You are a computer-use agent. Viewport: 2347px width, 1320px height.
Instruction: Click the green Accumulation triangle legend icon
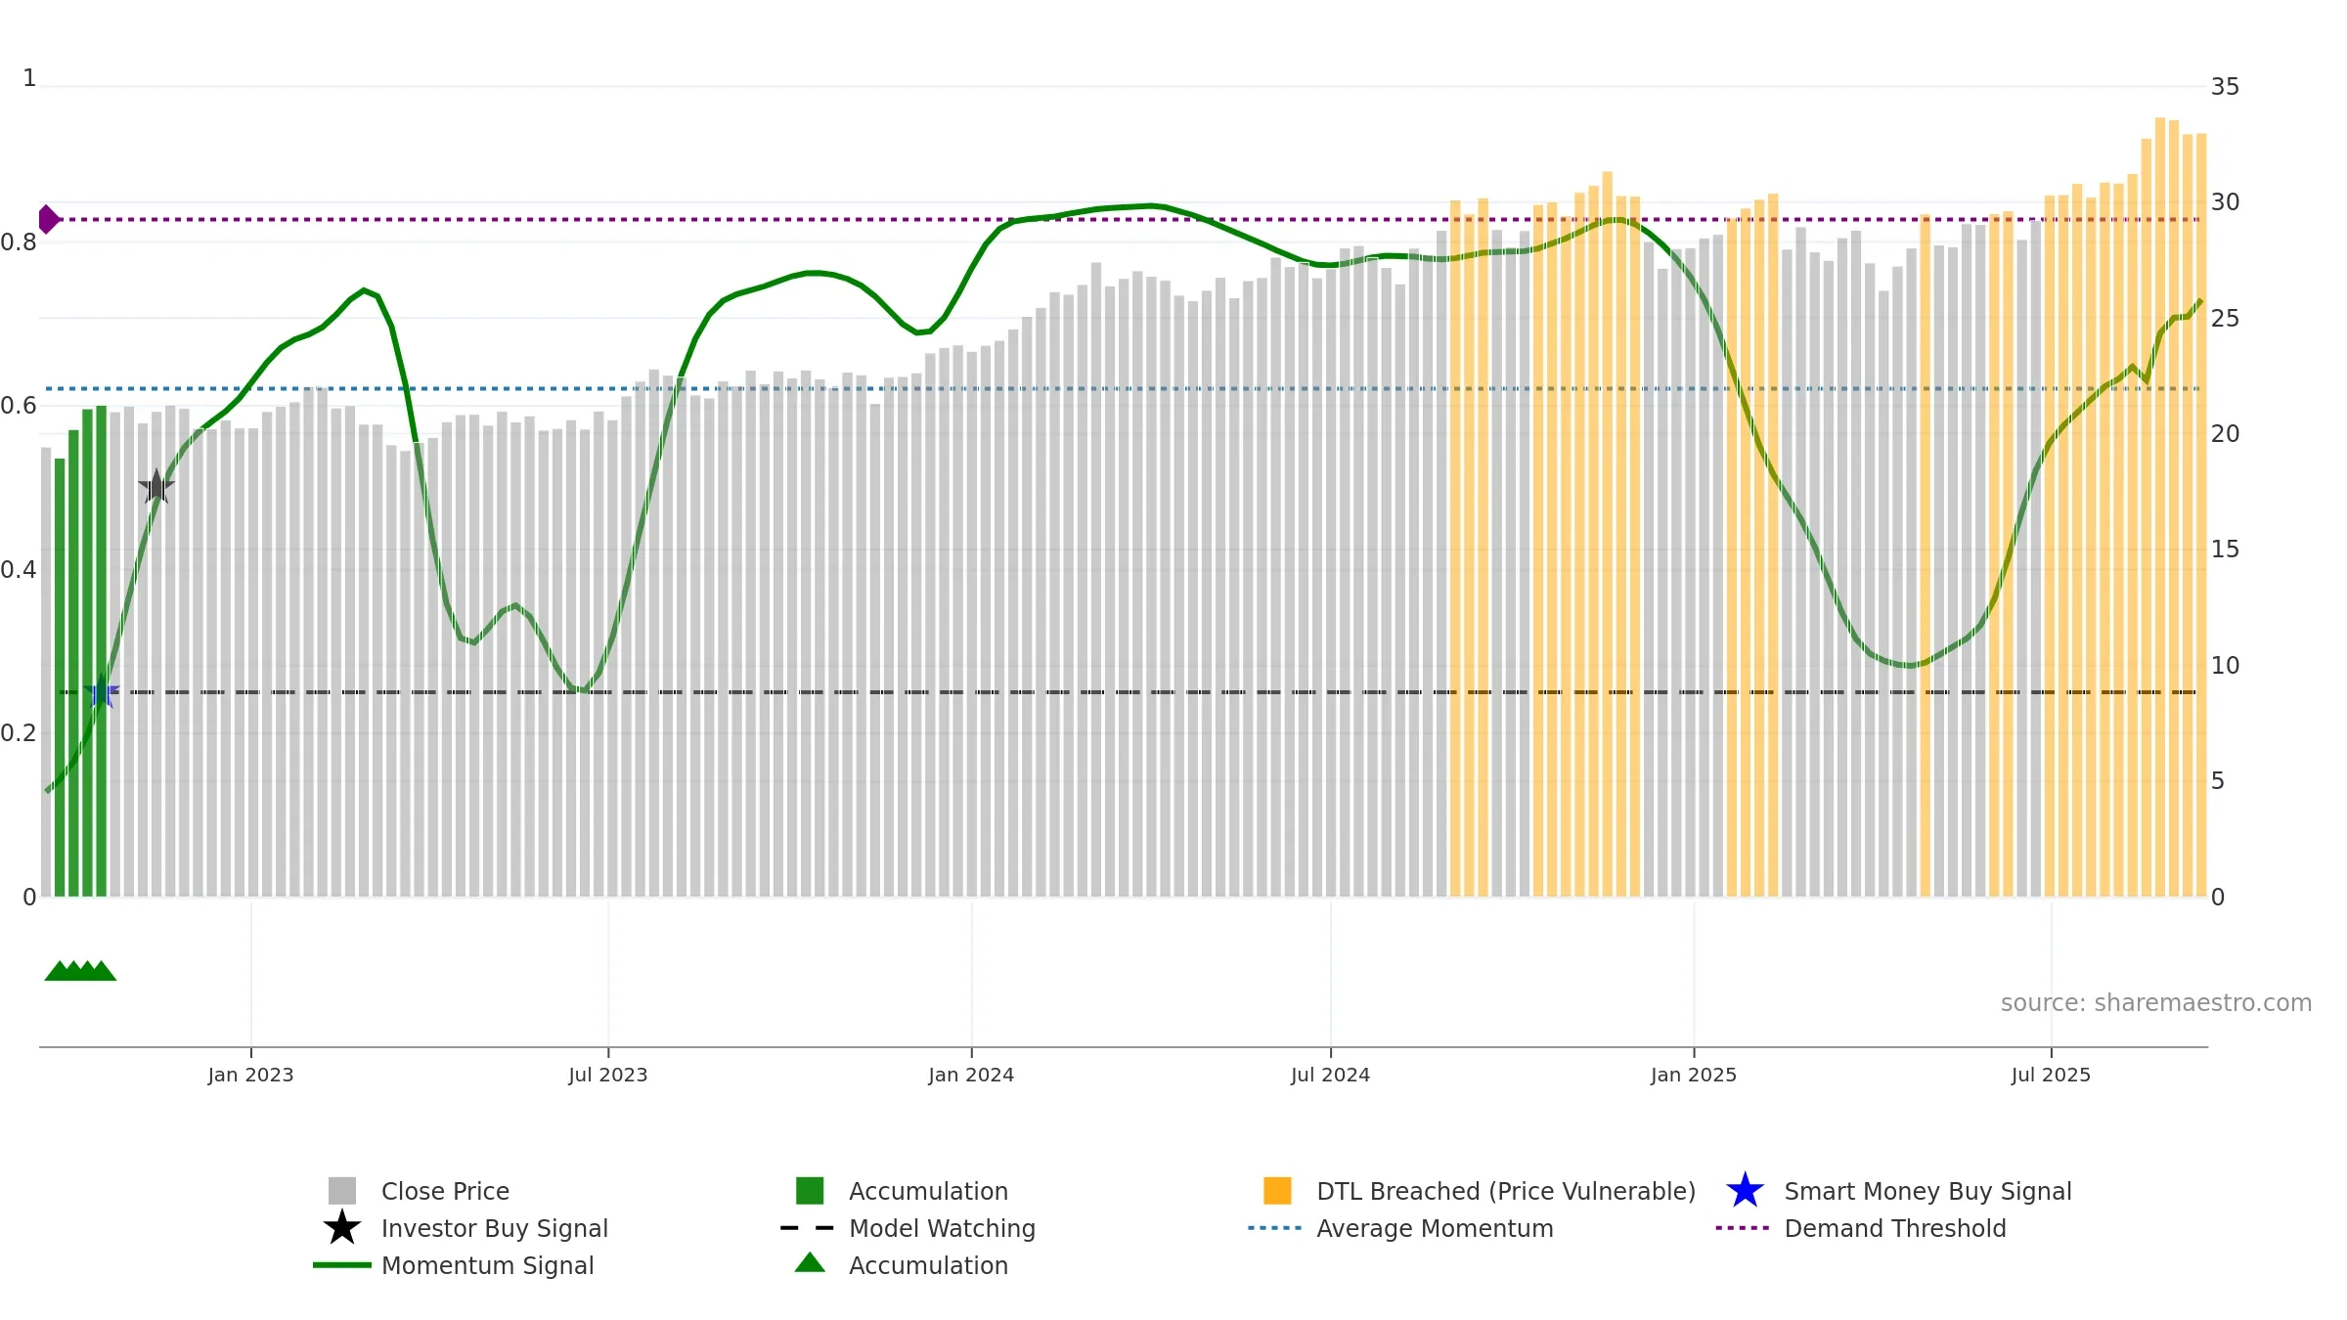(810, 1263)
